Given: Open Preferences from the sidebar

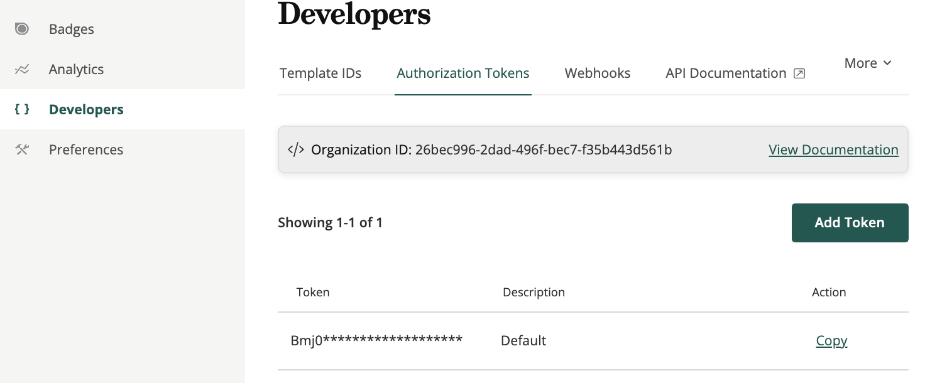Looking at the screenshot, I should tap(86, 149).
